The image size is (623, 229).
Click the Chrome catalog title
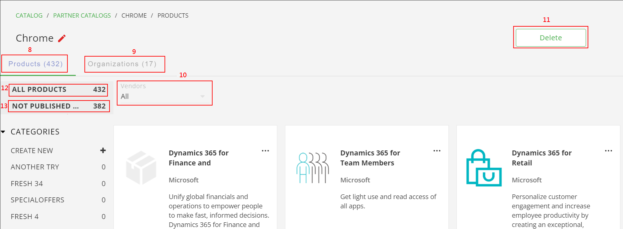35,38
